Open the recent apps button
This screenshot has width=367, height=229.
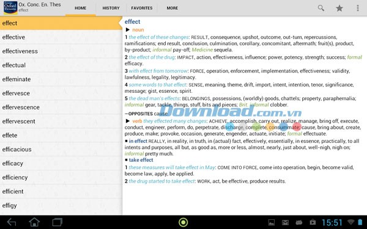pyautogui.click(x=57, y=222)
